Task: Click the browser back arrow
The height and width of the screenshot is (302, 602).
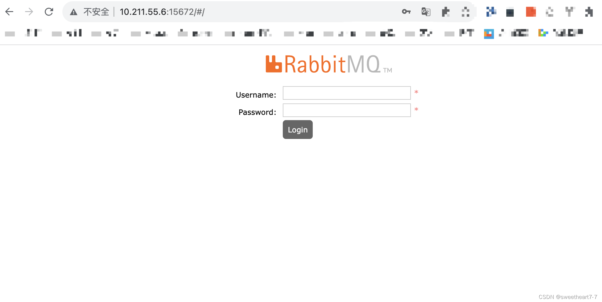Action: click(x=9, y=12)
